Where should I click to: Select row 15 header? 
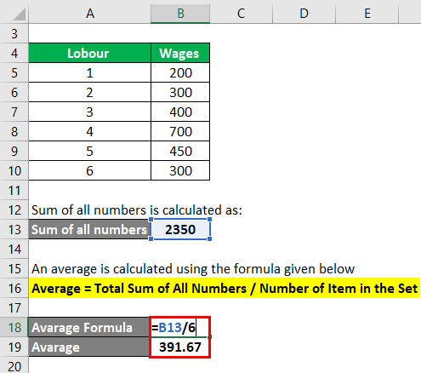(x=14, y=268)
